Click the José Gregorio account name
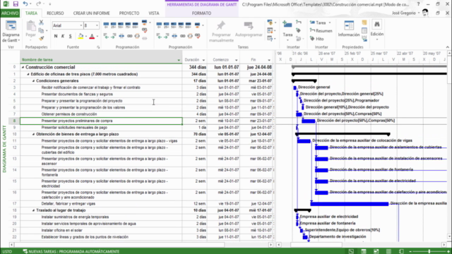The width and height of the screenshot is (452, 254). tap(404, 13)
